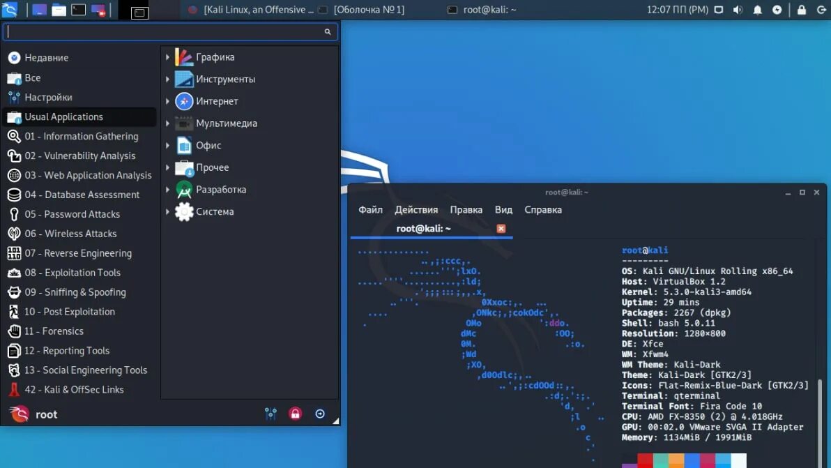This screenshot has height=468, width=831.
Task: Open the Kali dragon applications menu button
Action: pyautogui.click(x=9, y=10)
